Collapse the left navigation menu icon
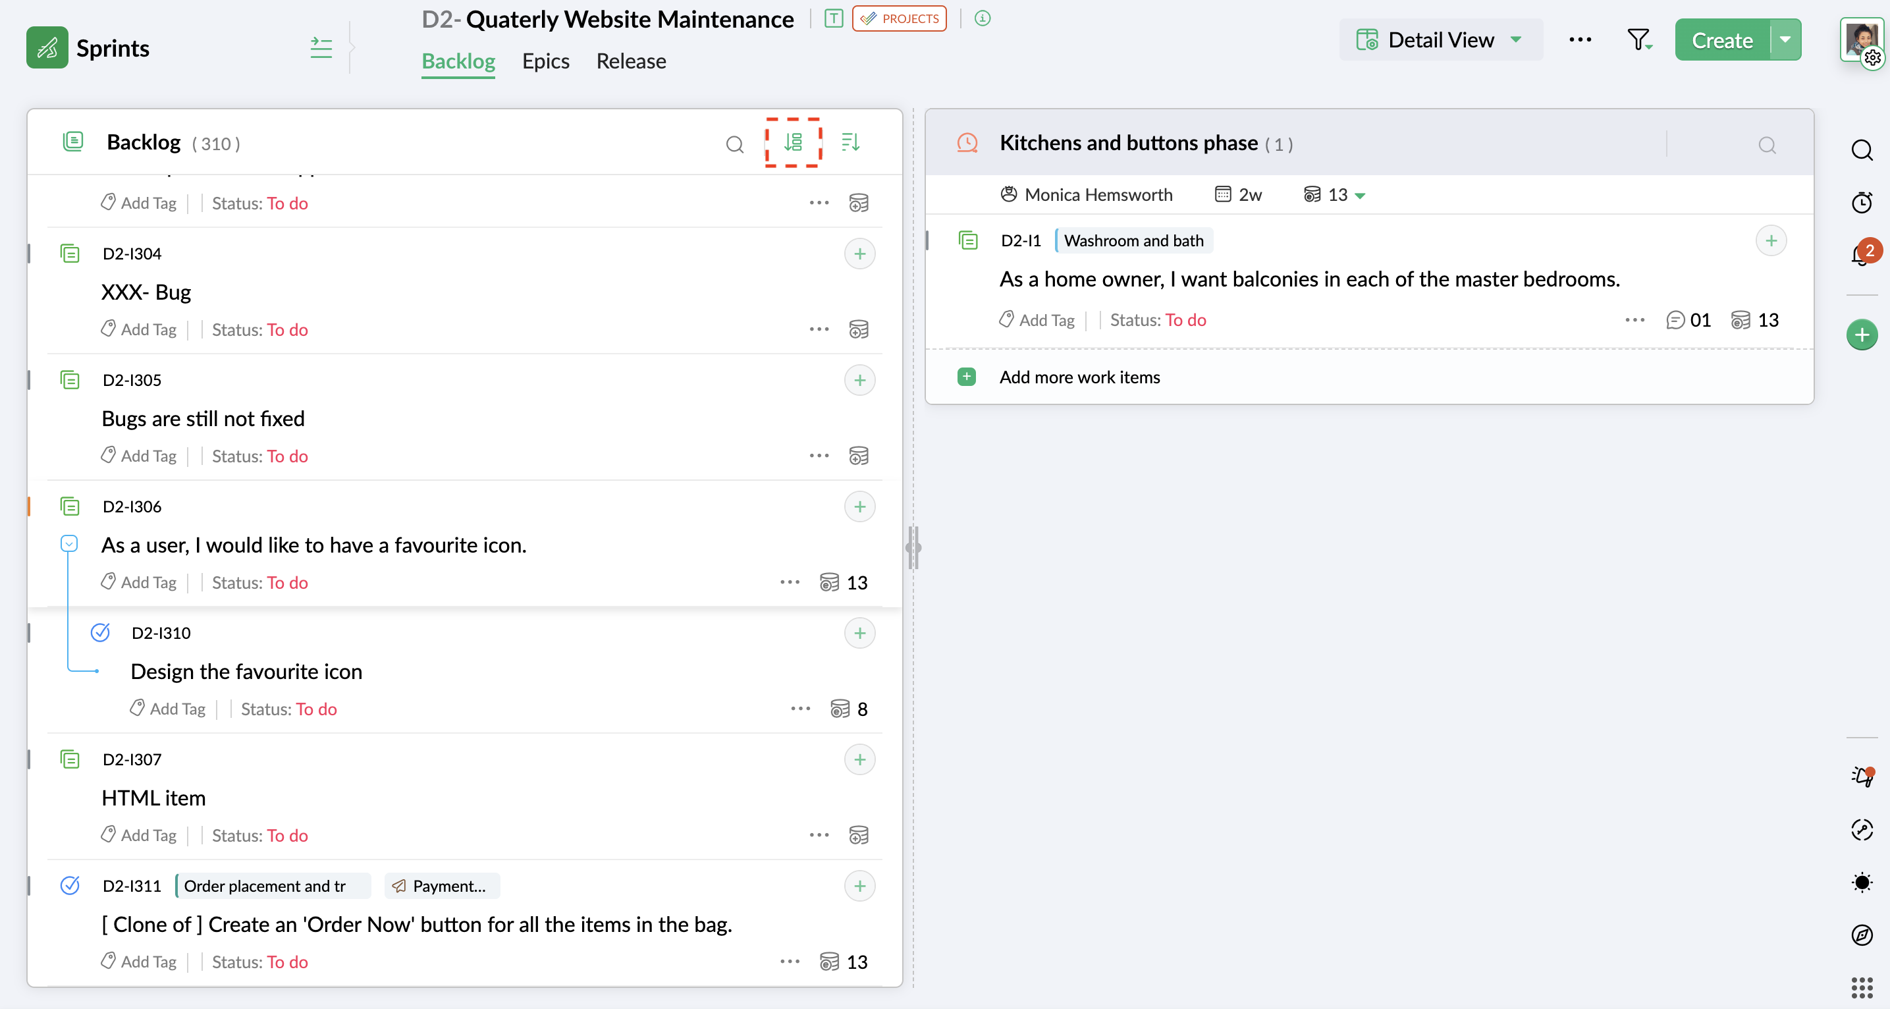Screen dimensions: 1890x1009 (321, 47)
